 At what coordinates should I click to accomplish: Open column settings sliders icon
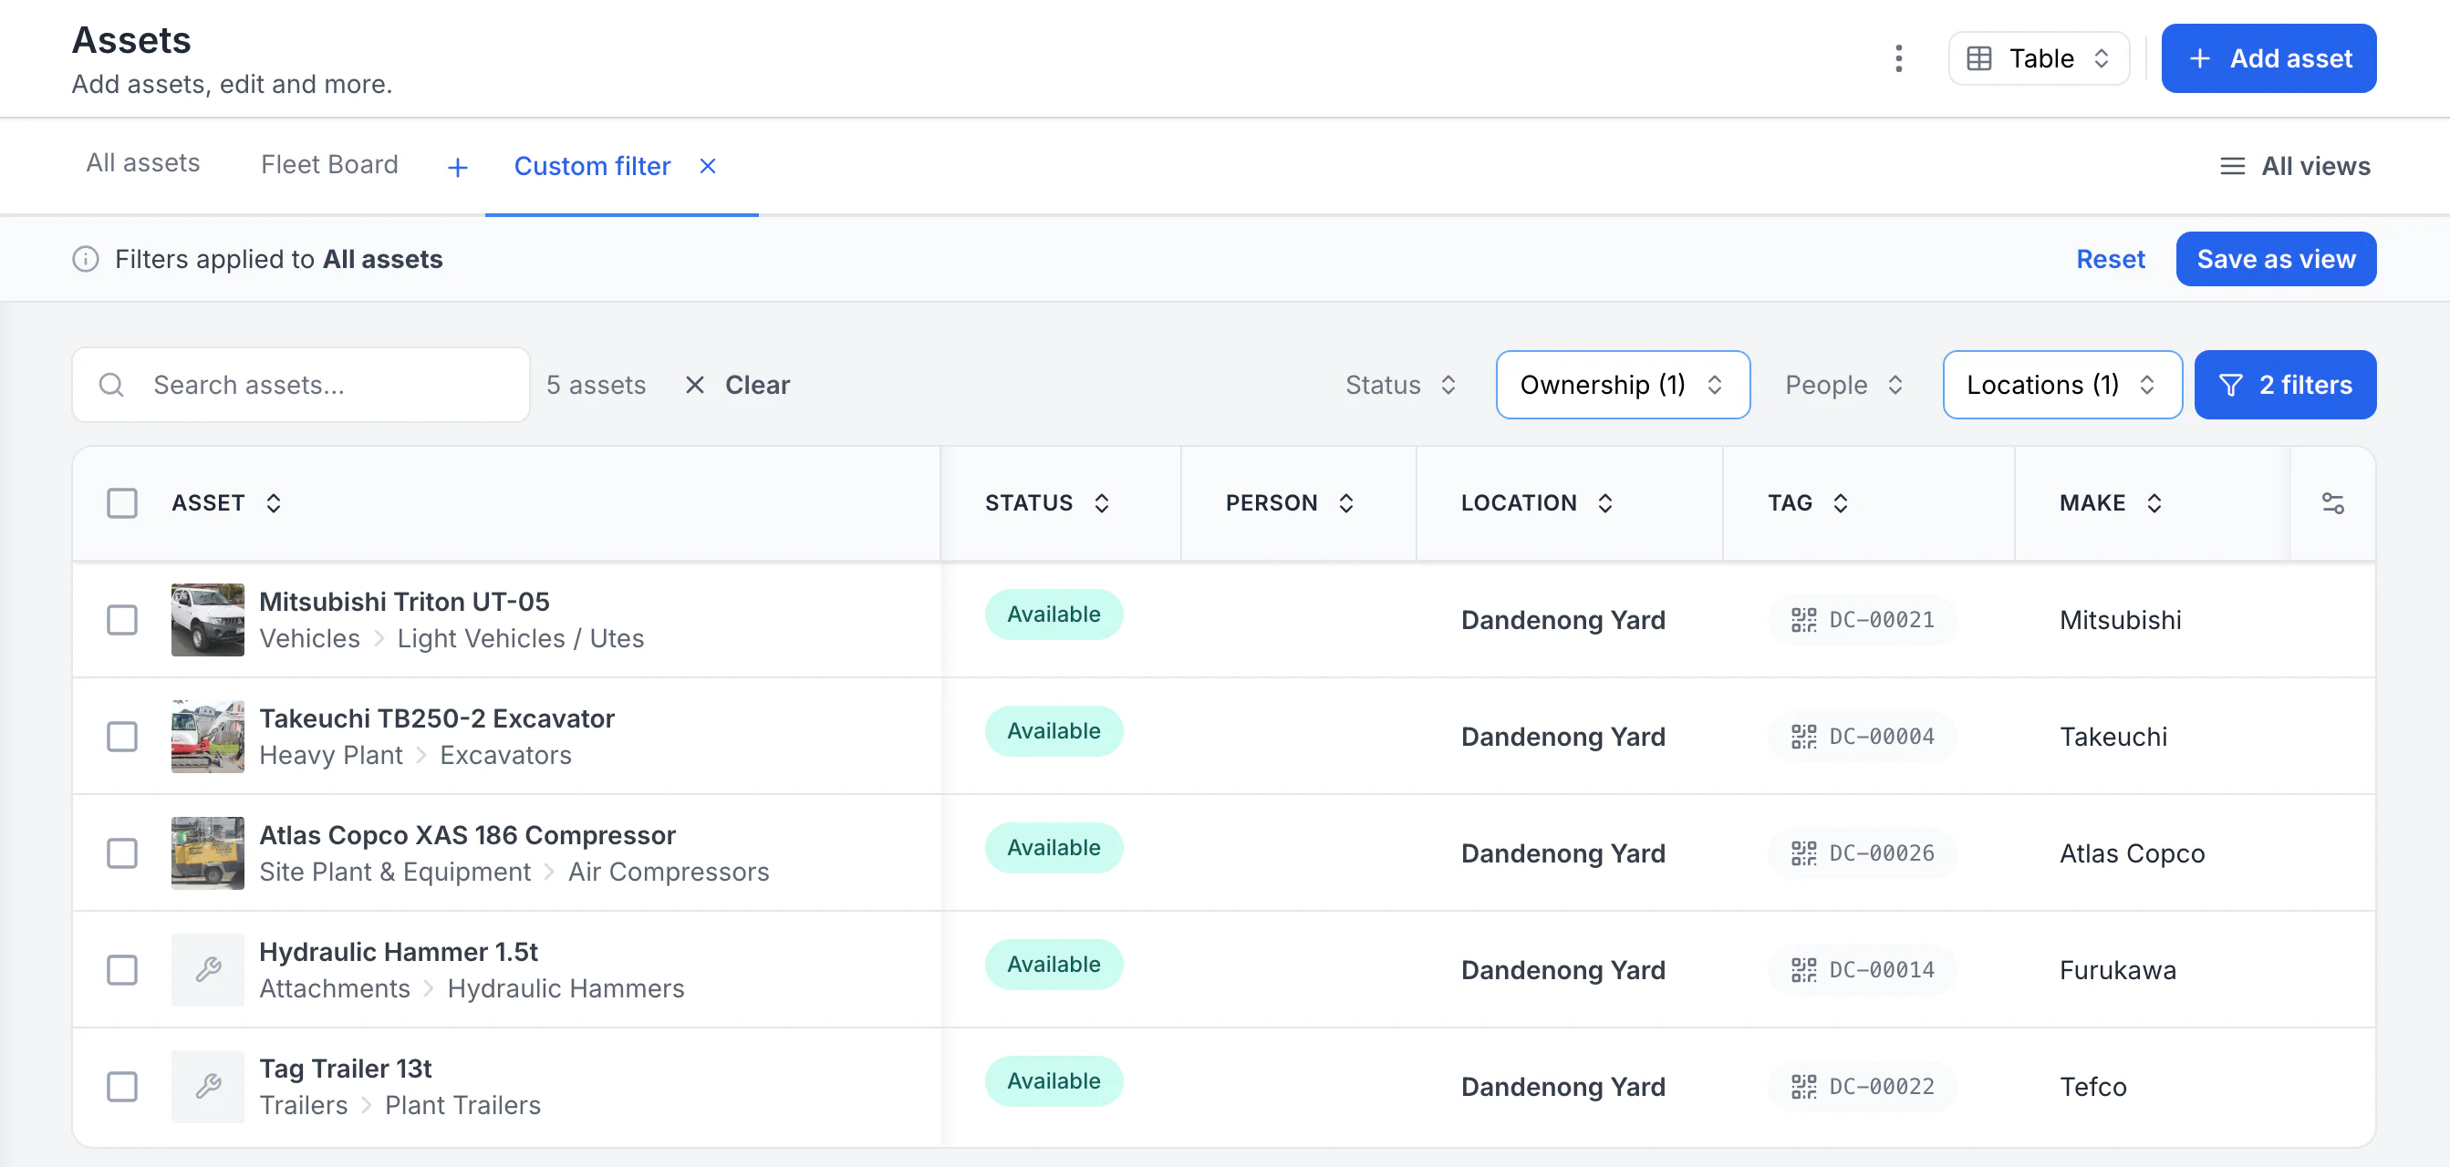(2332, 503)
